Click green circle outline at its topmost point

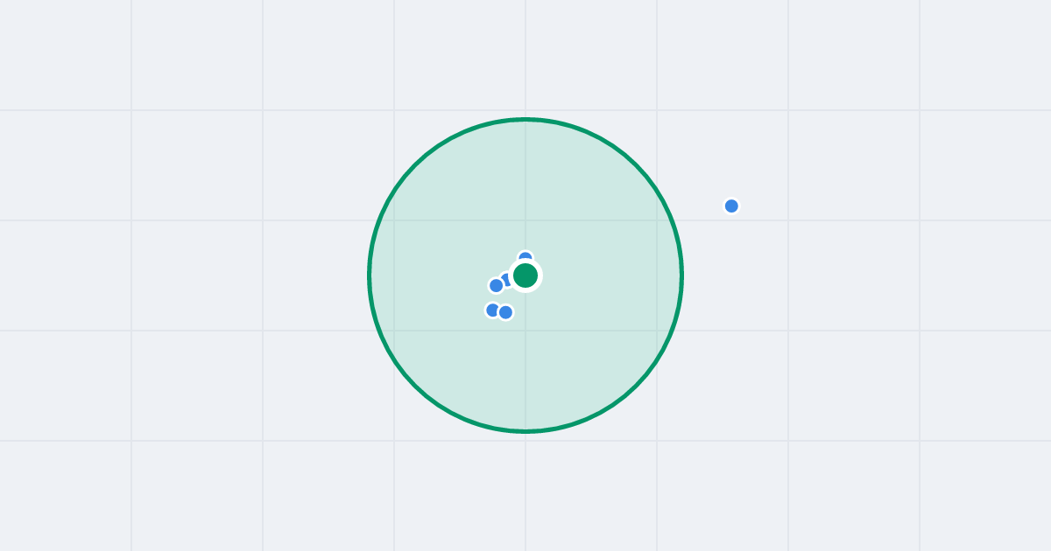click(525, 120)
